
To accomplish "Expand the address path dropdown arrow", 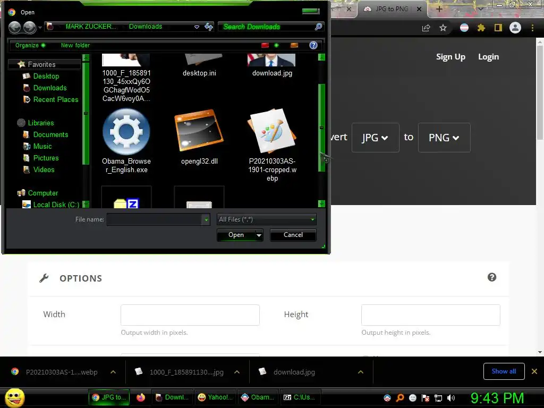I will tap(197, 27).
